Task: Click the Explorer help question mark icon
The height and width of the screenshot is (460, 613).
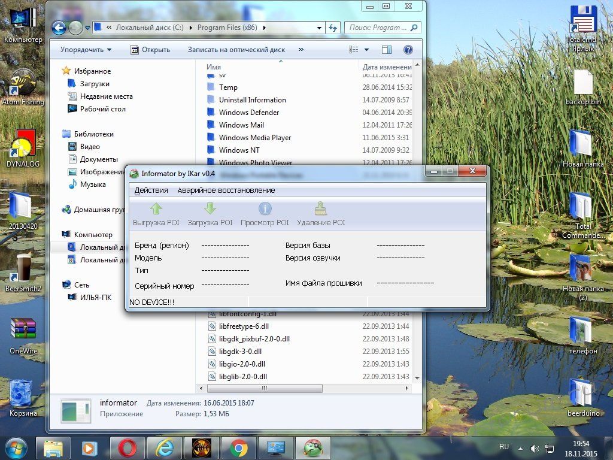Action: (x=408, y=50)
